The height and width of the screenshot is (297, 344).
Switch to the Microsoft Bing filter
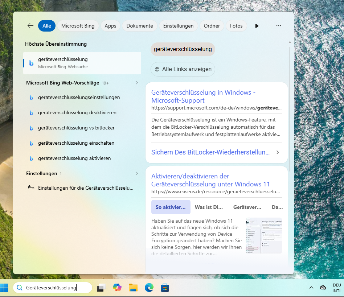coord(78,26)
